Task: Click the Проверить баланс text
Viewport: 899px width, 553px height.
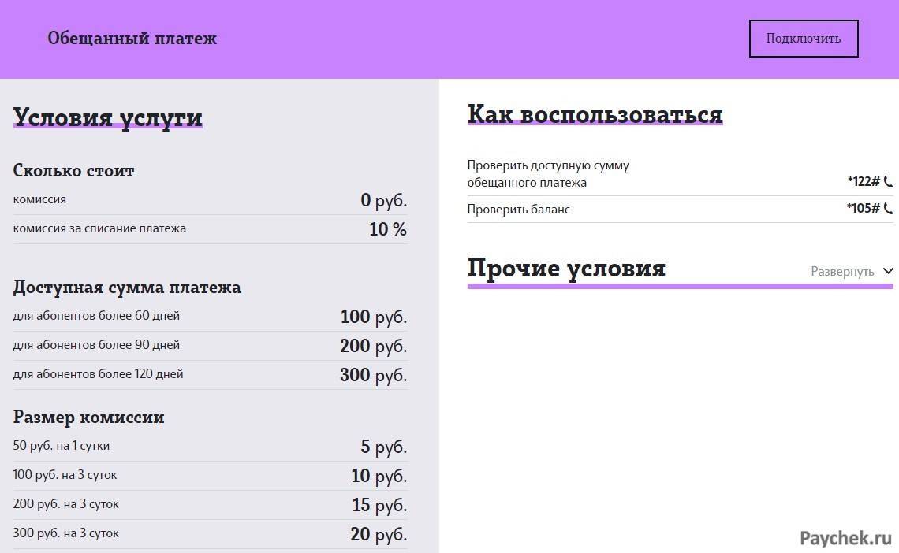Action: coord(518,209)
